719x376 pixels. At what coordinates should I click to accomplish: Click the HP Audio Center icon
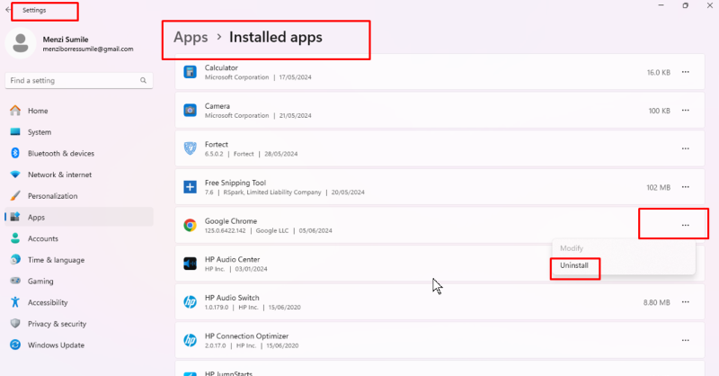point(190,264)
